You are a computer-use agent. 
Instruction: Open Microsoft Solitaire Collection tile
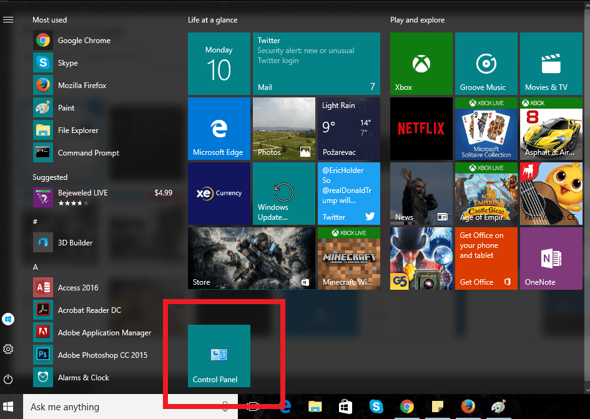click(486, 129)
